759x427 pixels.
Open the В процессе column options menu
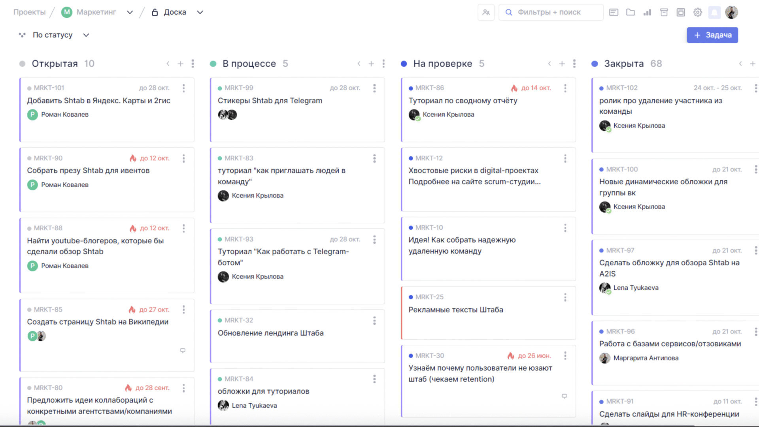(383, 64)
